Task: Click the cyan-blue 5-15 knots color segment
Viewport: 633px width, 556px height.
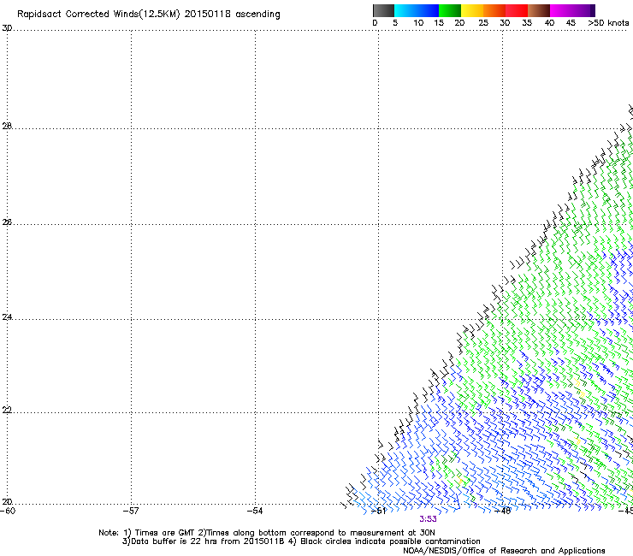Action: pos(417,10)
